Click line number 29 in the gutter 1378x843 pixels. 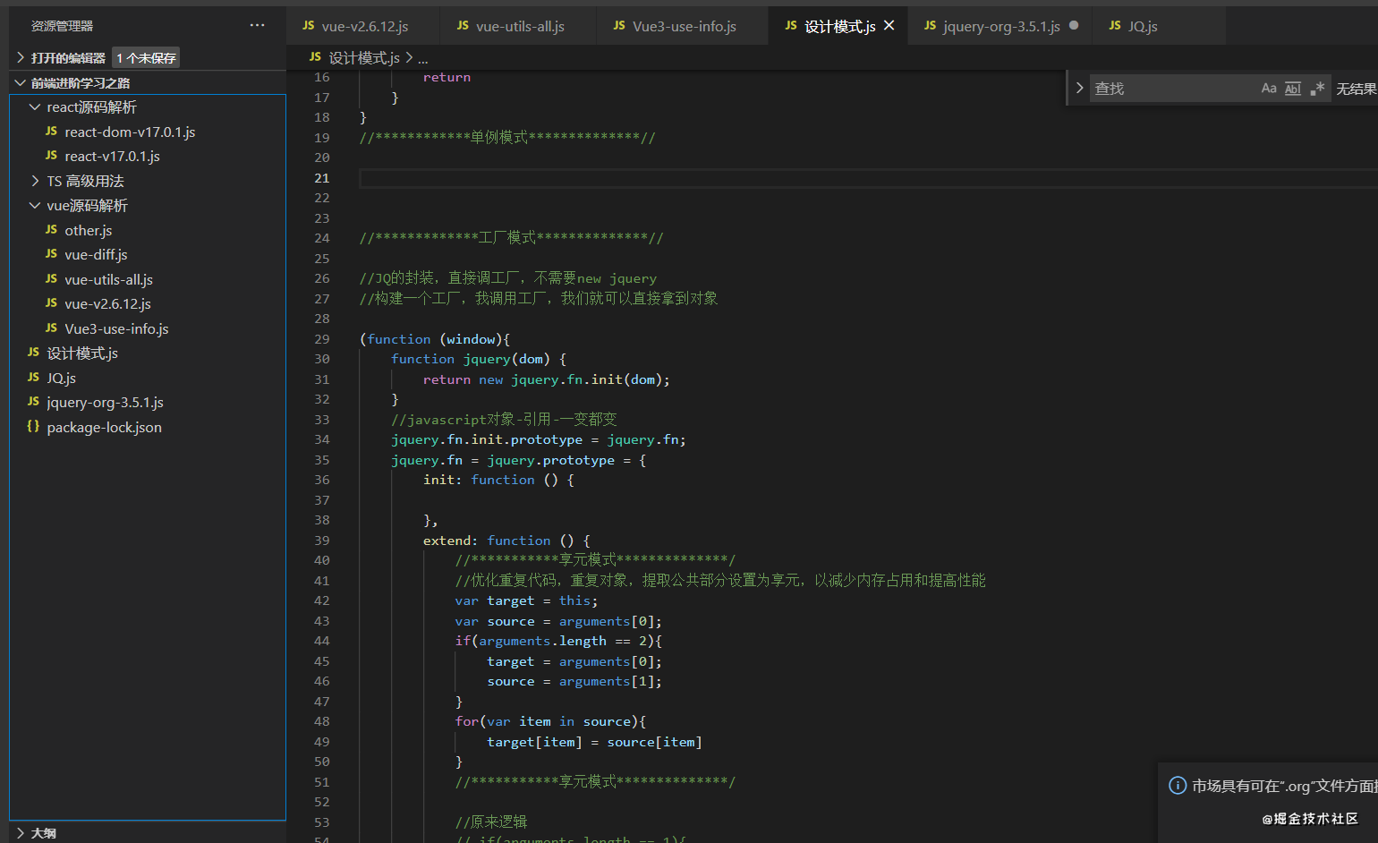(x=322, y=339)
